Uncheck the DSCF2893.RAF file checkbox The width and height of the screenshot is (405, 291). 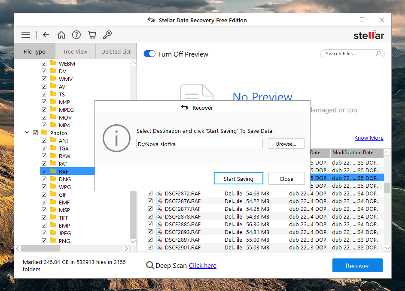pos(150,232)
